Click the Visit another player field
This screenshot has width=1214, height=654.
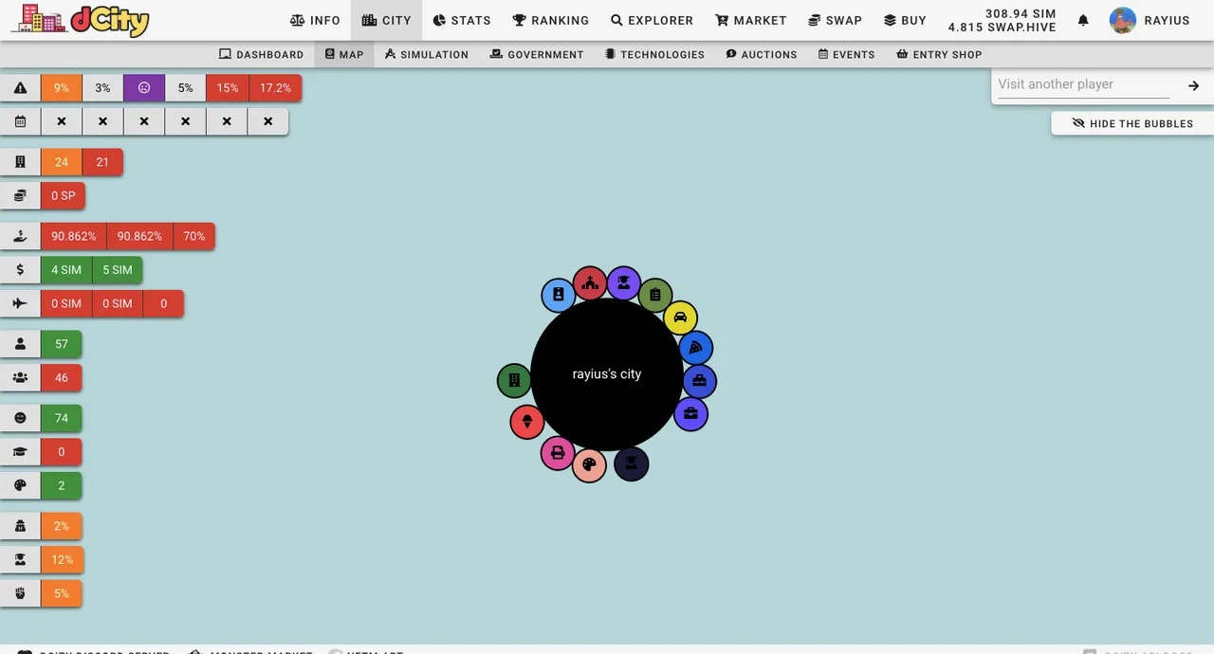click(x=1084, y=84)
